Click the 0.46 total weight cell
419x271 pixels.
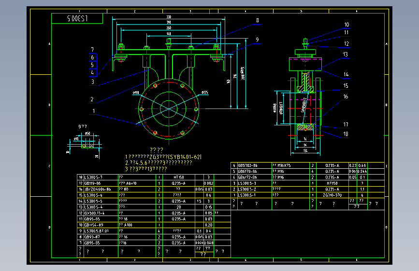(362, 165)
